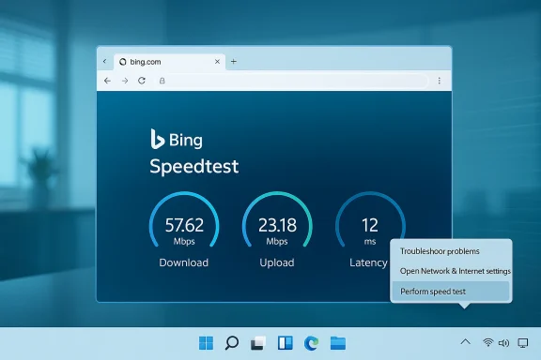Open Network & Internet settings
Viewport: 541px width, 360px height.
click(x=456, y=271)
